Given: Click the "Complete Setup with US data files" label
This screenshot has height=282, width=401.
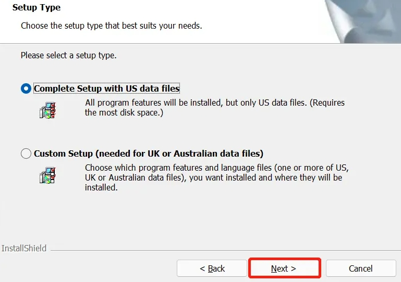Looking at the screenshot, I should (106, 88).
